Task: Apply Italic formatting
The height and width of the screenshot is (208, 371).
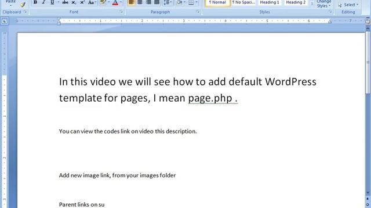Action: [x=43, y=2]
